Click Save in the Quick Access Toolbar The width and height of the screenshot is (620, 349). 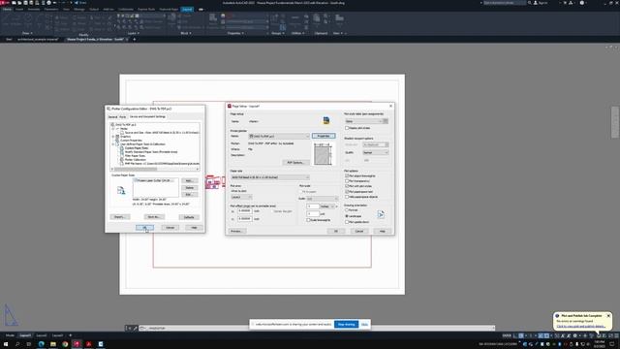[26, 3]
